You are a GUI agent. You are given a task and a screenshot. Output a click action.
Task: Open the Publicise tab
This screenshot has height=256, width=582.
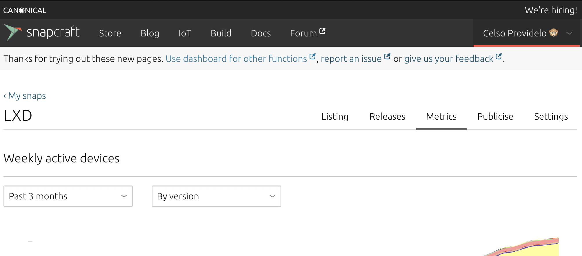(495, 116)
